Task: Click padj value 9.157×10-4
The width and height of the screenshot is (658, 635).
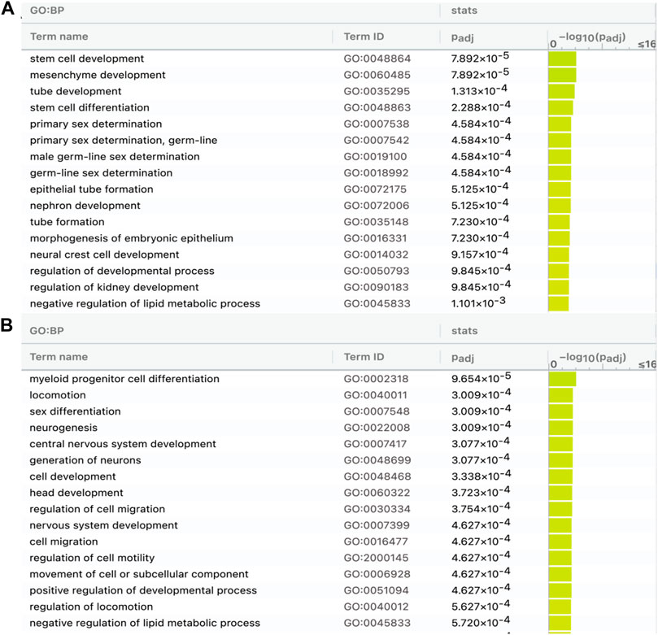Action: tap(480, 254)
